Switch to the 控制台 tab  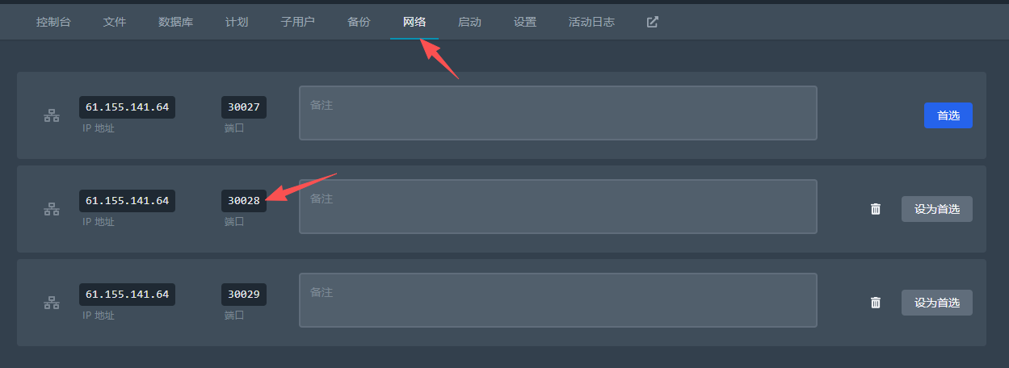click(53, 22)
